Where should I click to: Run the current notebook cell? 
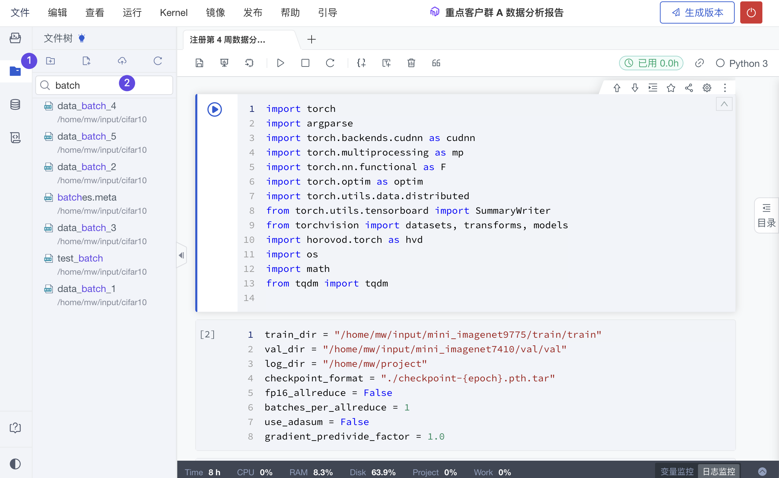tap(280, 63)
